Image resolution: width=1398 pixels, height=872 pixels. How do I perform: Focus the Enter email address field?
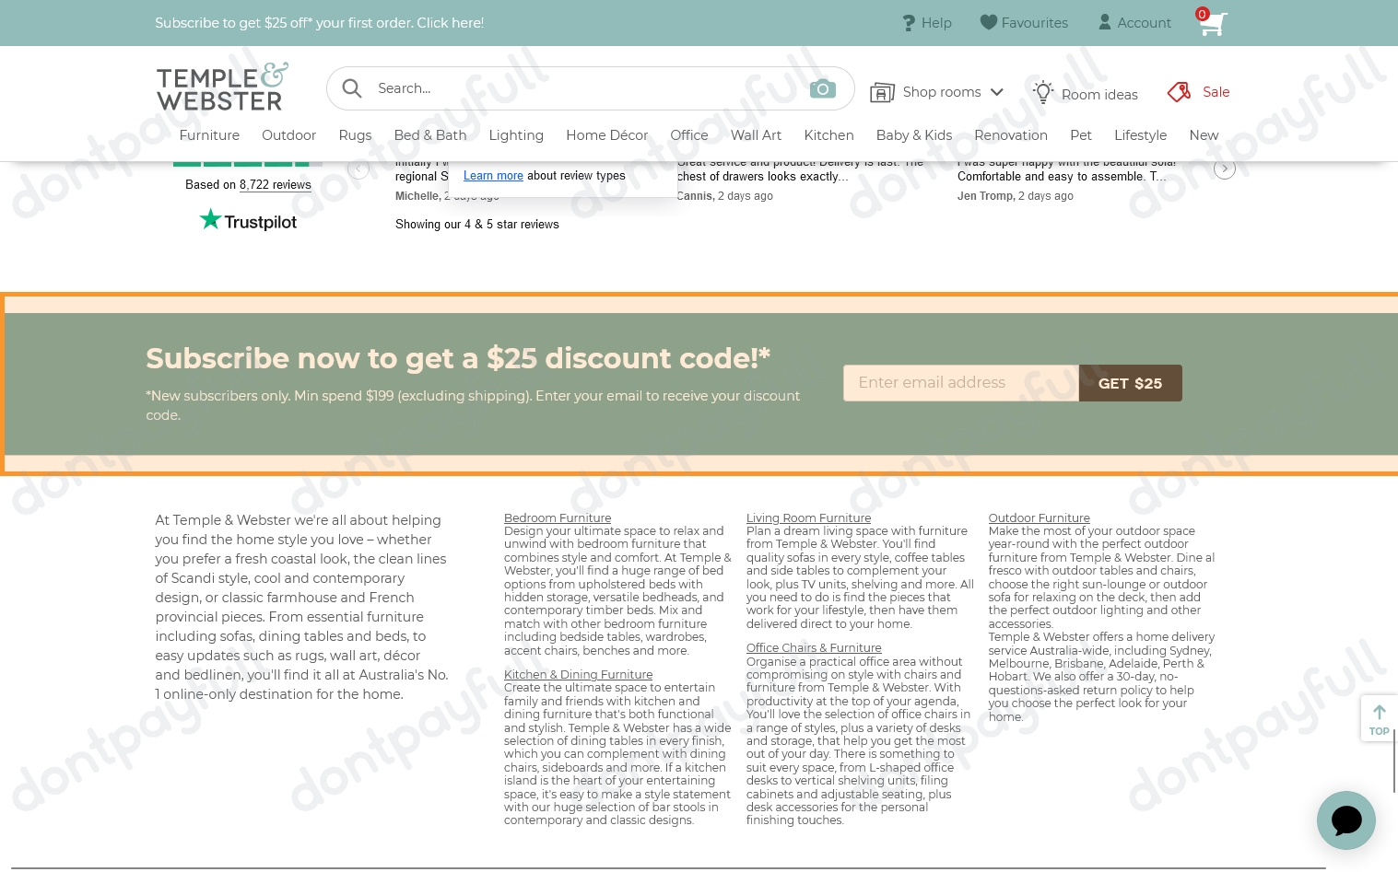click(x=959, y=383)
